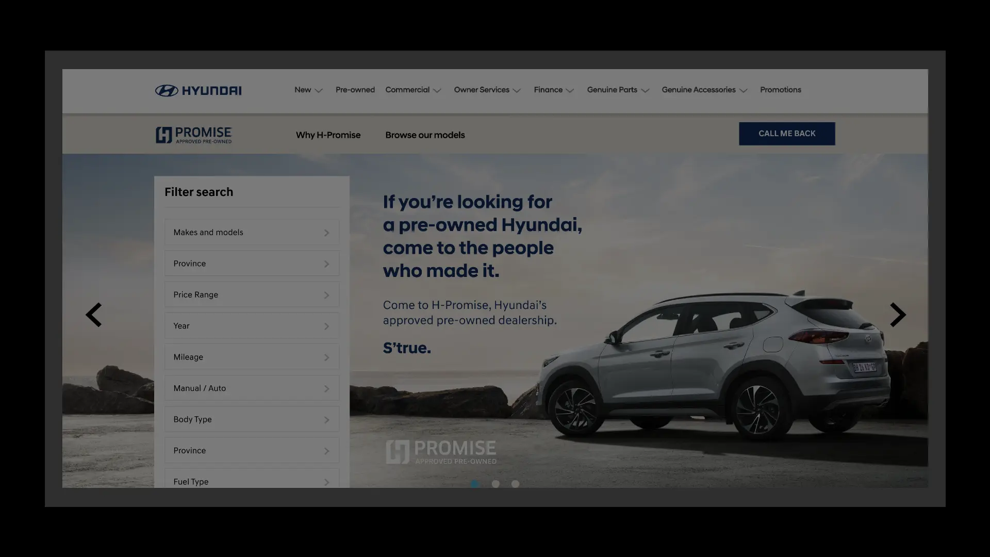Click the CALL ME BACK button
This screenshot has width=990, height=557.
click(787, 134)
